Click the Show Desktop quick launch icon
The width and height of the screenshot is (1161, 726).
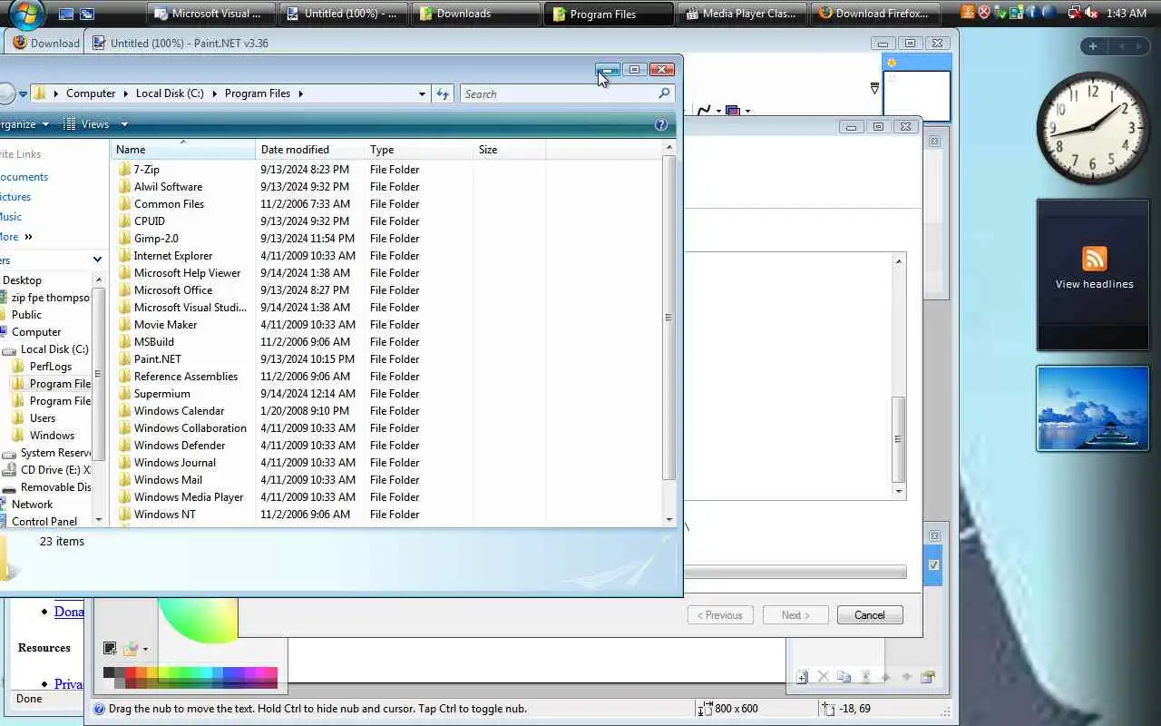point(66,14)
